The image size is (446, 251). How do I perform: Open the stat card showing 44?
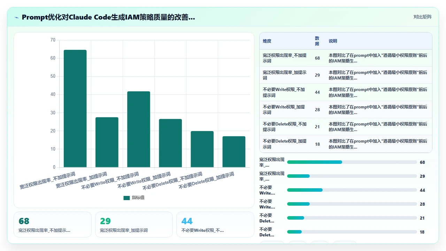215,225
